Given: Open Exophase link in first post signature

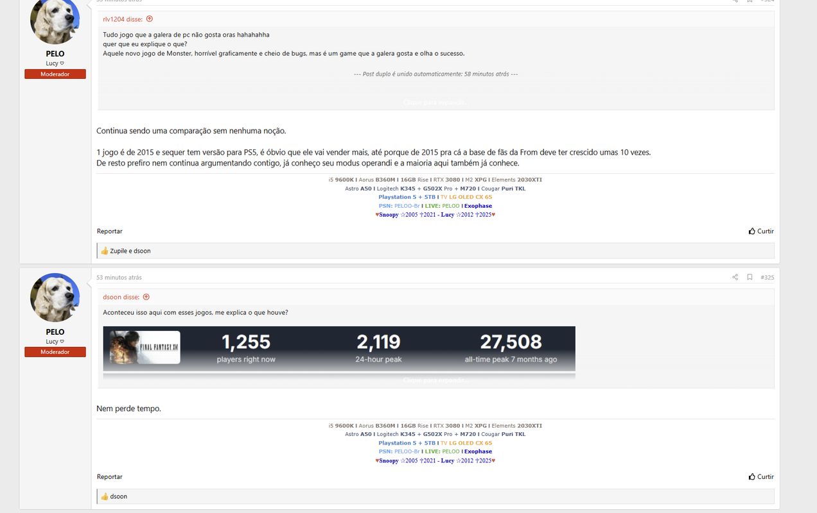Looking at the screenshot, I should click(478, 206).
